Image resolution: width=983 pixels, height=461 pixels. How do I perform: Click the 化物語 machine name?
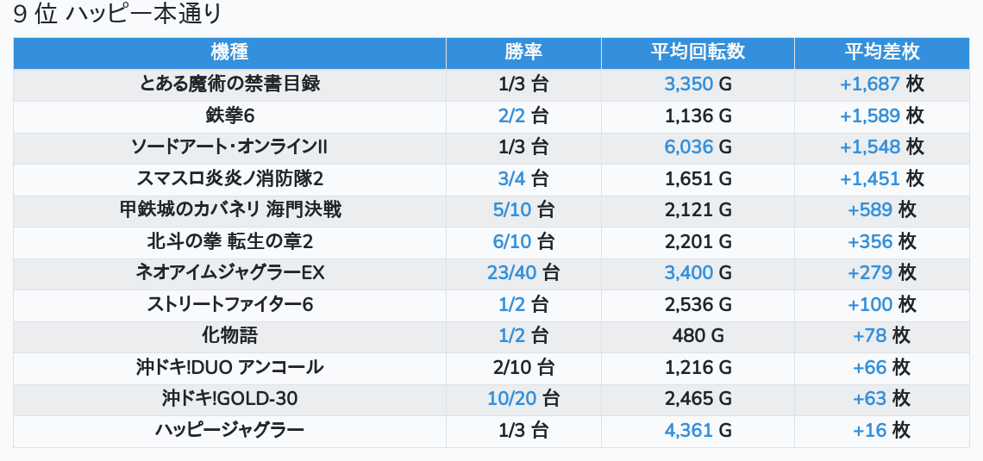tap(229, 336)
